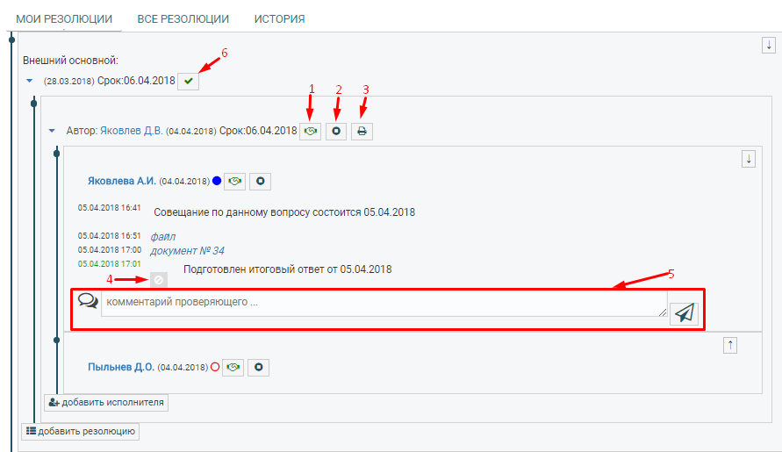Click the green handshake icon beside Яковлев Д.В. deadline

(x=310, y=131)
